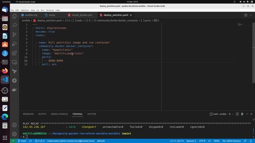255x143 pixels.
Task: Switch to the PROBLEMS panel tab
Action: [28, 114]
